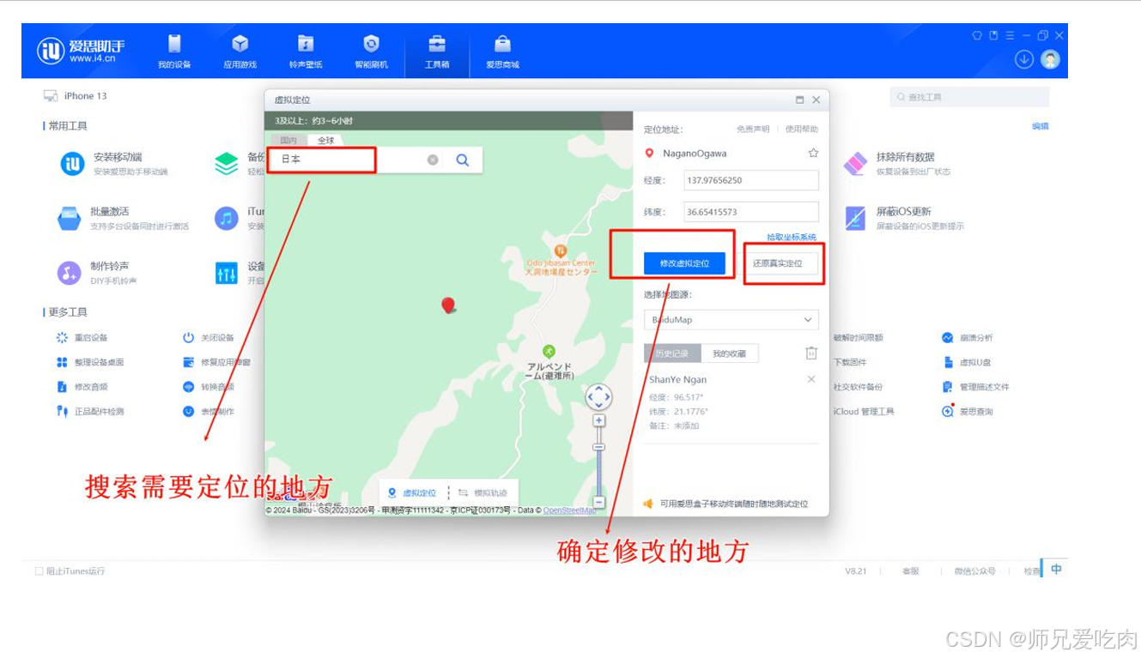Viewport: 1141px width, 658px height.
Task: Click the 修改音频 tool
Action: coord(82,387)
